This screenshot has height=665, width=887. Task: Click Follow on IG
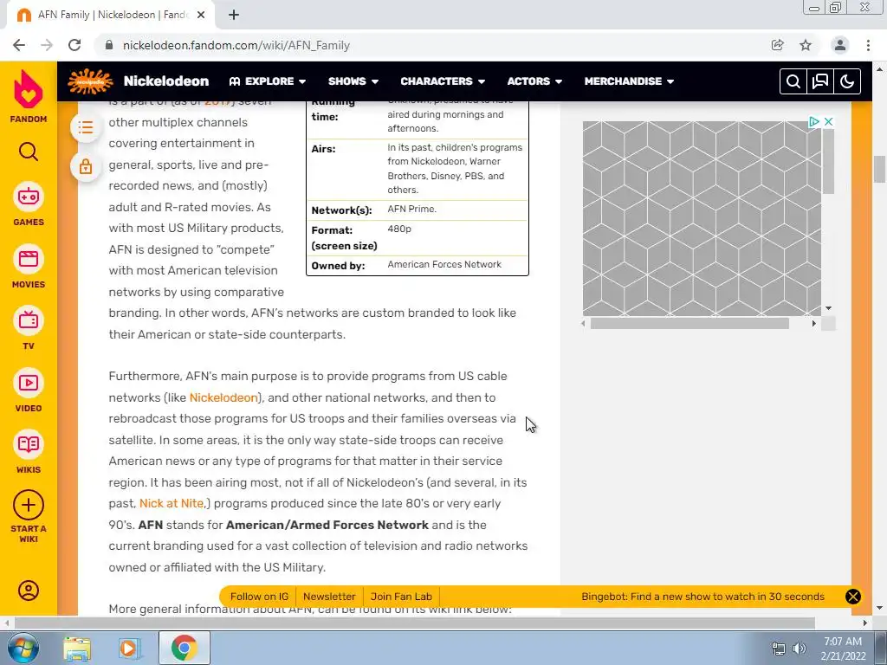pyautogui.click(x=259, y=597)
